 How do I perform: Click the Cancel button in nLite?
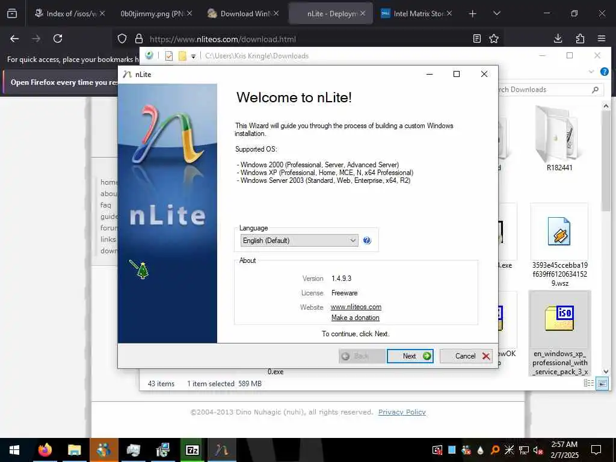(466, 356)
